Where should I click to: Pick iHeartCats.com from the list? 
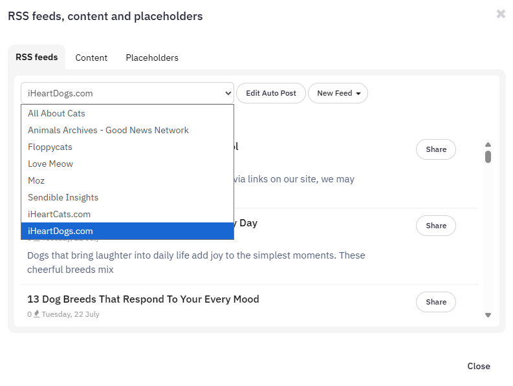(x=127, y=214)
